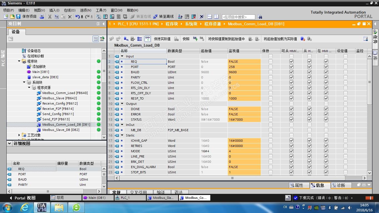
Task: Collapse 程序块 node in project tree
Action: (x=19, y=61)
